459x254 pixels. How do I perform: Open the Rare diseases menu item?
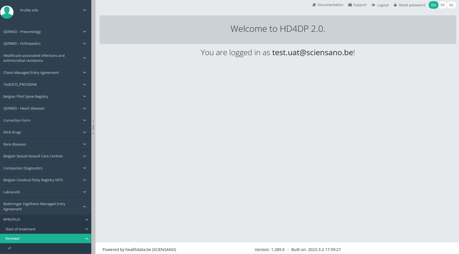(15, 144)
